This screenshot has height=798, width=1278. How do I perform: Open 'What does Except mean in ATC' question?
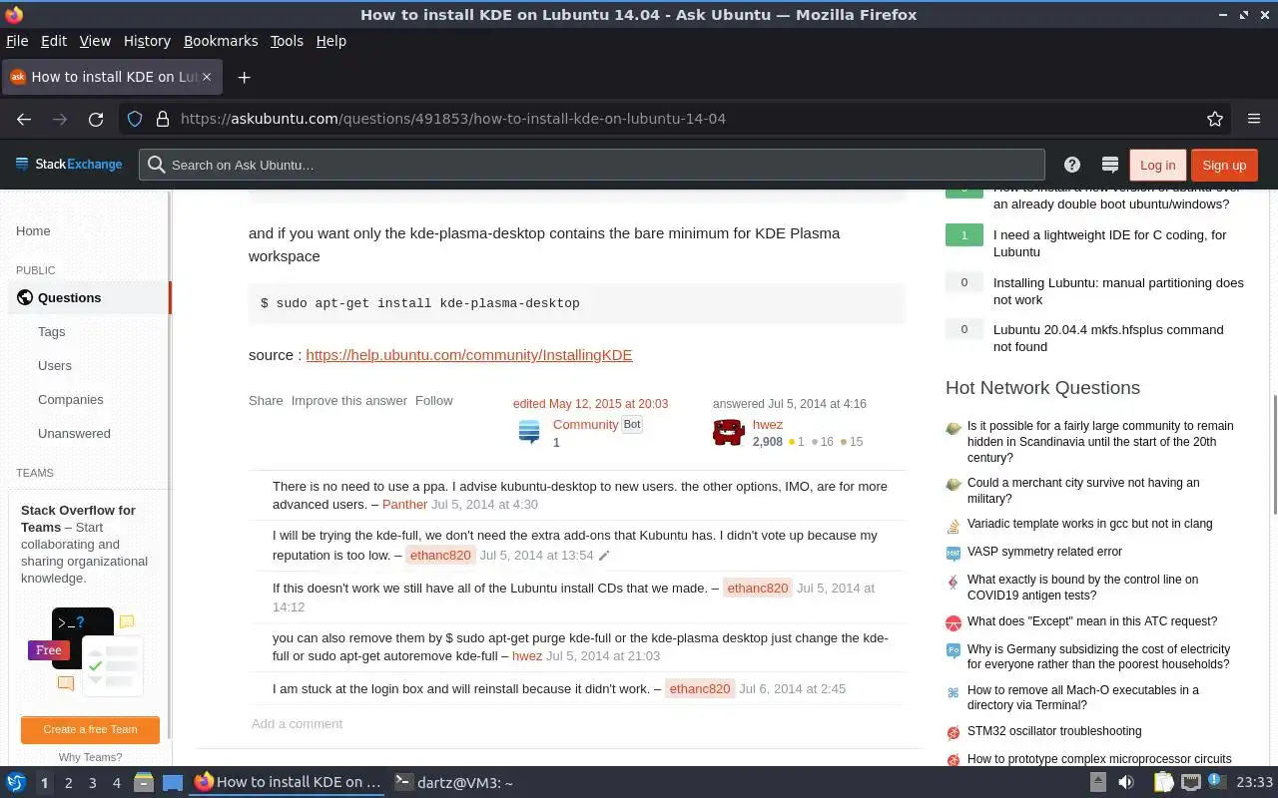point(1092,621)
